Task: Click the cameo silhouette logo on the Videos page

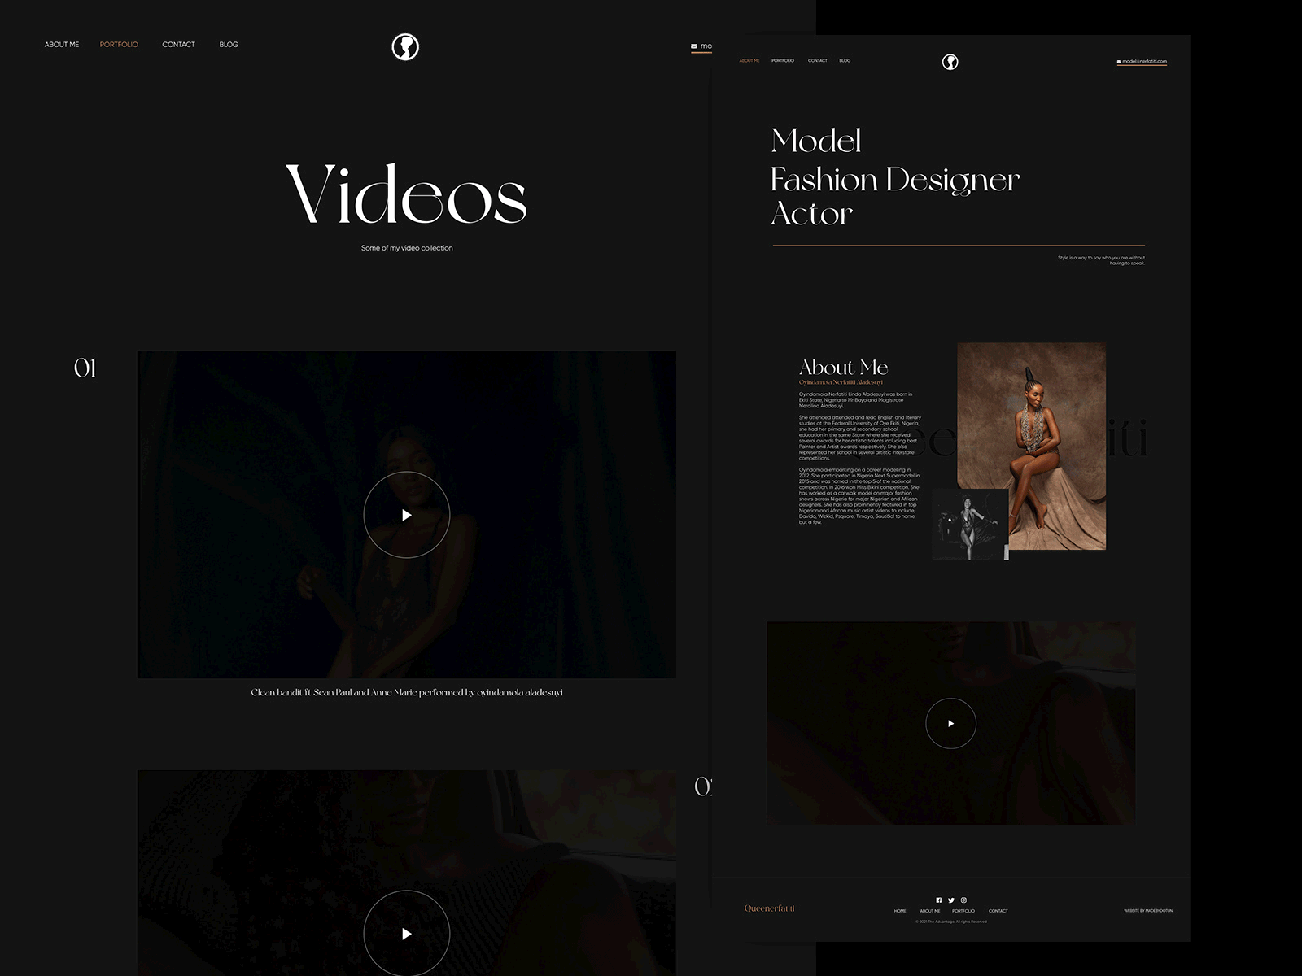Action: (x=407, y=47)
